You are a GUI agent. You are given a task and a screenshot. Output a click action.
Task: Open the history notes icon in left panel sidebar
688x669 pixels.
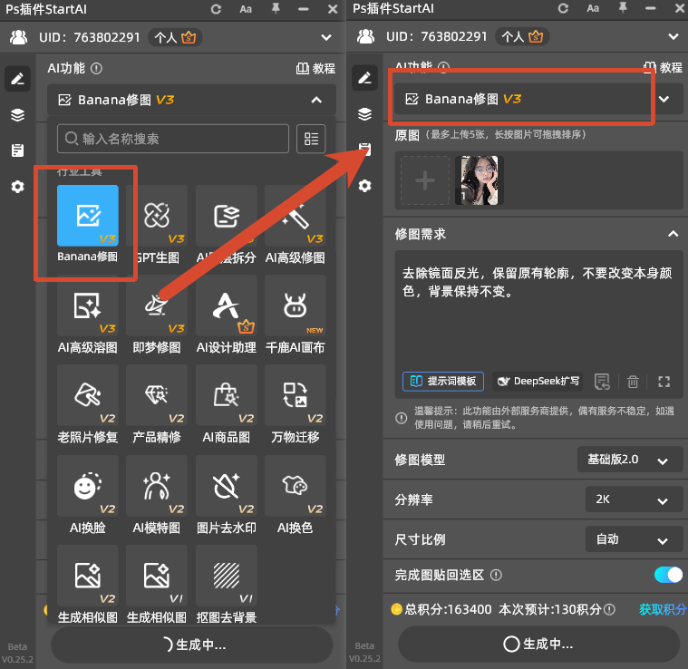point(17,150)
